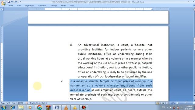This screenshot has width=195, height=110.
Task: Change language via English (United States) status
Action: tap(38, 103)
